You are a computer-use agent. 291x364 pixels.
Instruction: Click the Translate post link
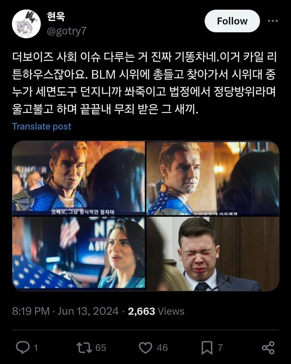tap(42, 126)
